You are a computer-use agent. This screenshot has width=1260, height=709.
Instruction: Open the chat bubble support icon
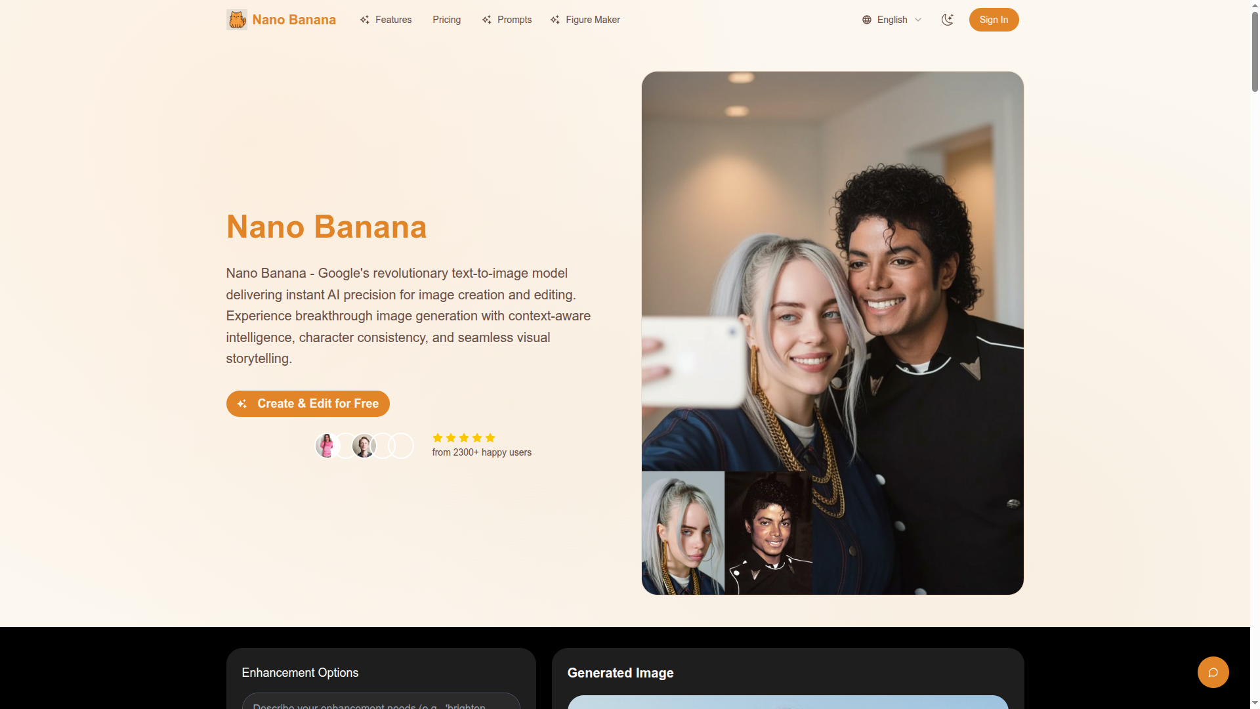[x=1213, y=672]
